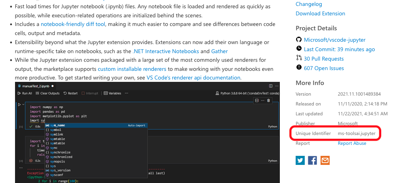400x183 pixels.
Task: Choose sys_version in autocomplete list
Action: pyautogui.click(x=96, y=170)
